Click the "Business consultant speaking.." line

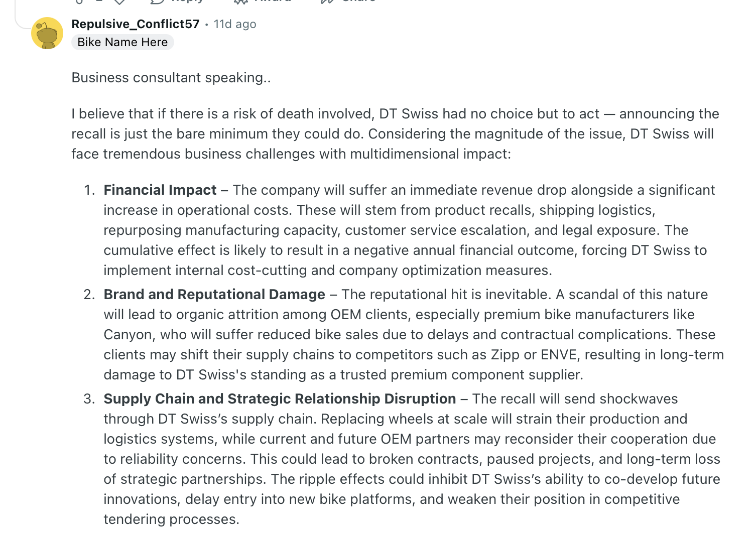pyautogui.click(x=171, y=78)
